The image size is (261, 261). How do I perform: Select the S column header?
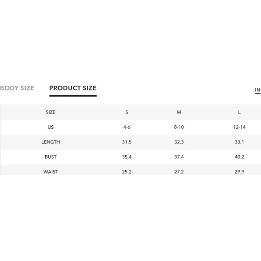(x=127, y=112)
